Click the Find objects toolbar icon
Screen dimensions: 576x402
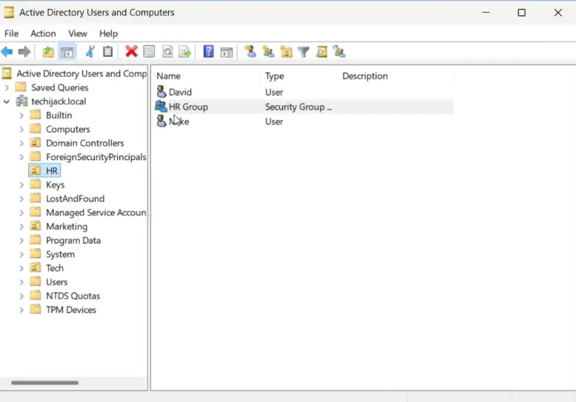pyautogui.click(x=321, y=52)
